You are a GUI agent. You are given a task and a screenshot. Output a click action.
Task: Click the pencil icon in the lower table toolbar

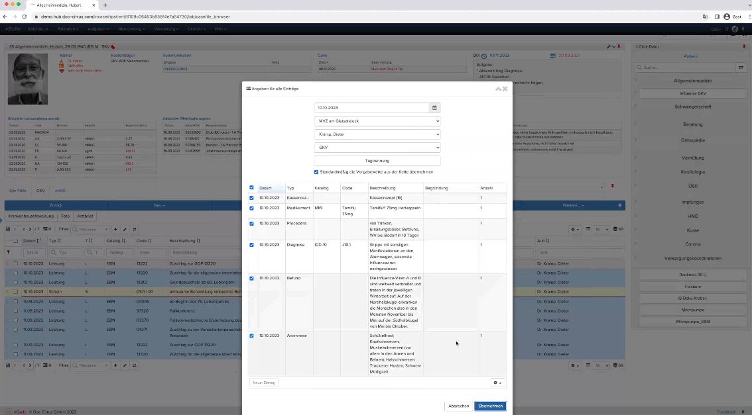125,365
